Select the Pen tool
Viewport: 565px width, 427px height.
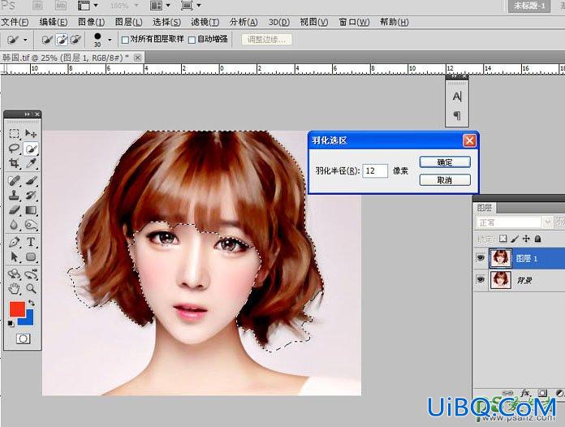pos(14,242)
